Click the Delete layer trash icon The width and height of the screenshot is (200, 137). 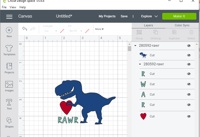click(191, 32)
